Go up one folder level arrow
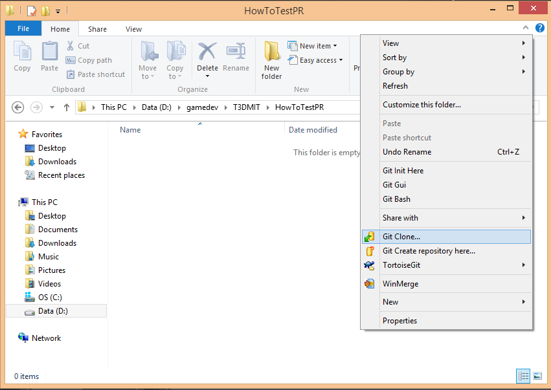The image size is (551, 390). point(67,107)
